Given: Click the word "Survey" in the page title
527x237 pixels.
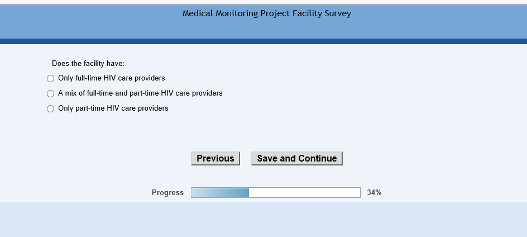Looking at the screenshot, I should coord(338,13).
